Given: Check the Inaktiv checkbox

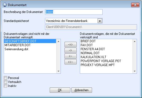Looking at the screenshot, I should pyautogui.click(x=6, y=86).
